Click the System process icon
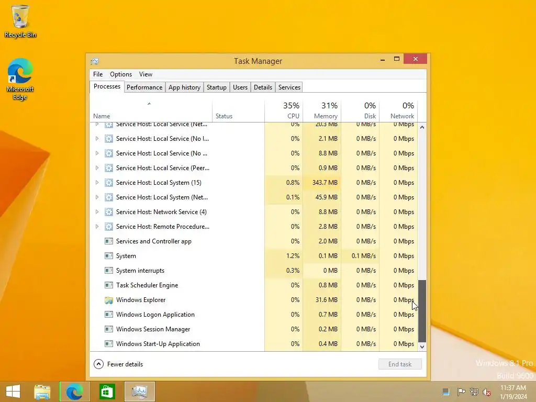This screenshot has height=402, width=536. (109, 256)
